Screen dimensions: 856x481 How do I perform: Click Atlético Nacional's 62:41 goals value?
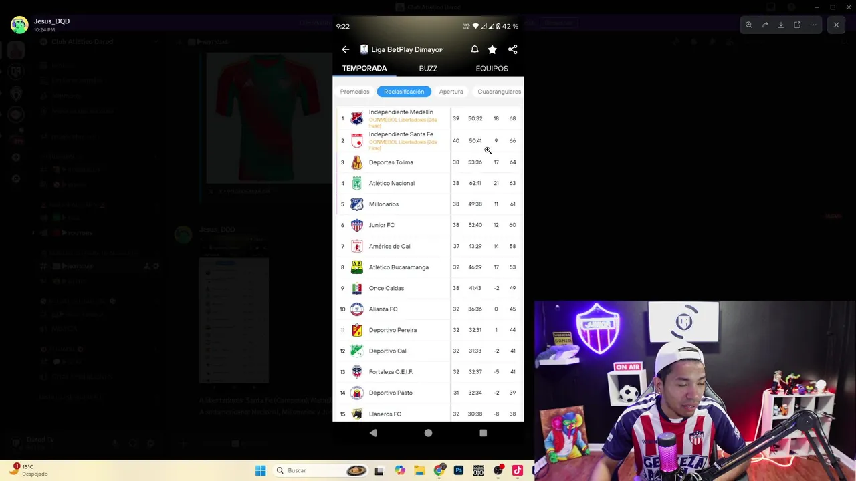[x=475, y=183]
